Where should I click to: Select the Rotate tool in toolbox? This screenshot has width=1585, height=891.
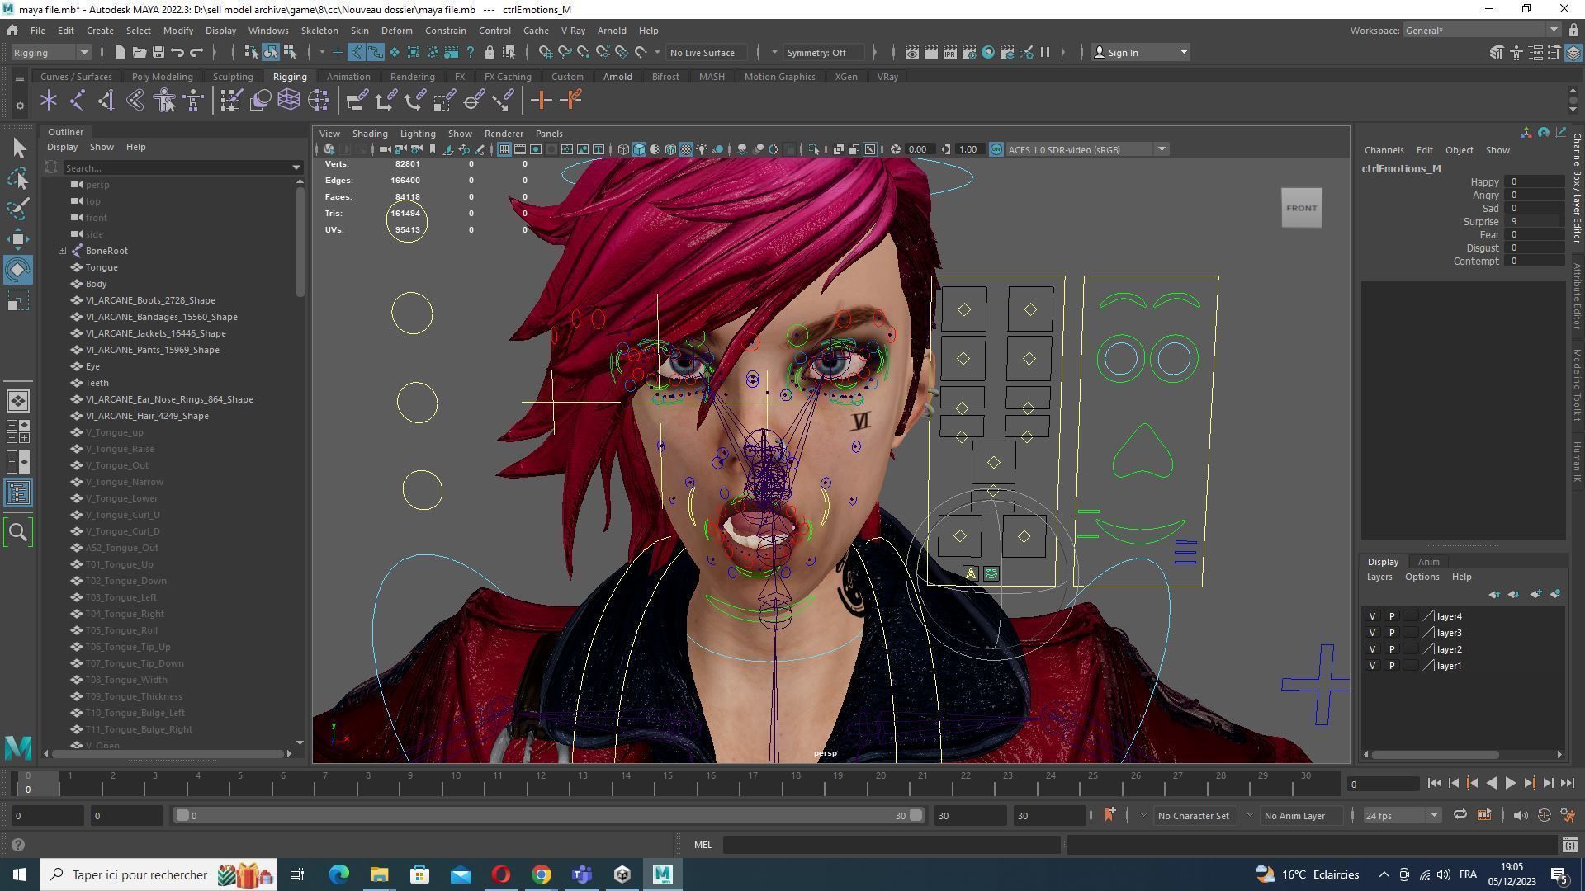pyautogui.click(x=18, y=270)
